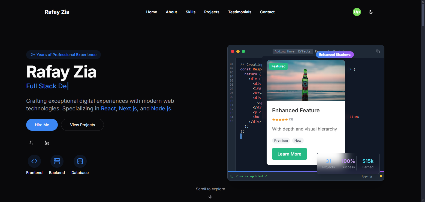
Task: Click the yellow status dot in code window
Action: [x=381, y=176]
